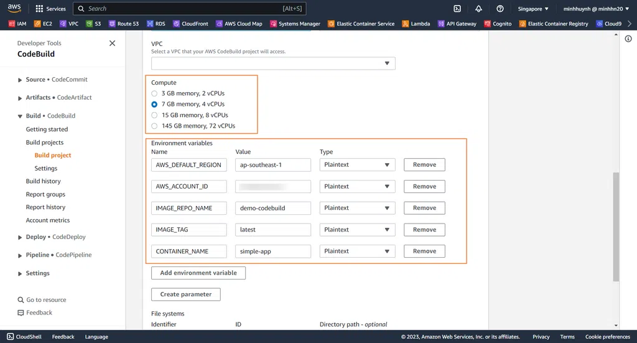Click the IMAGE_TAG value input field

(x=273, y=230)
